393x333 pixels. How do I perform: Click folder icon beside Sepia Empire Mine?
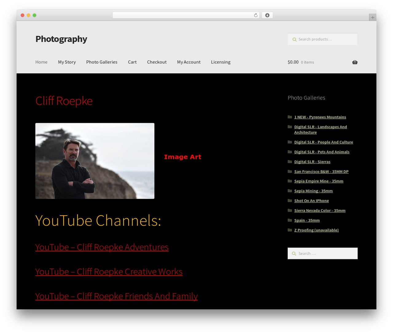(290, 181)
